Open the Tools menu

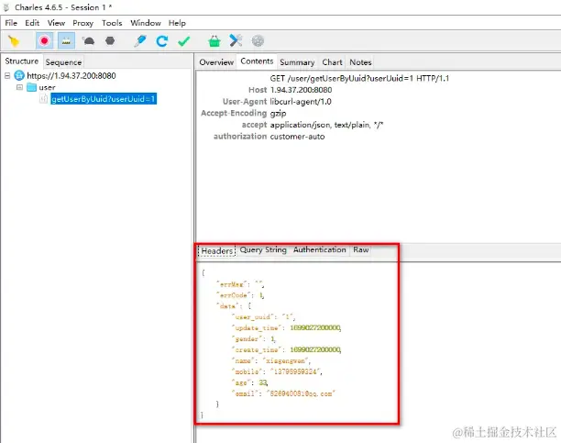[112, 23]
